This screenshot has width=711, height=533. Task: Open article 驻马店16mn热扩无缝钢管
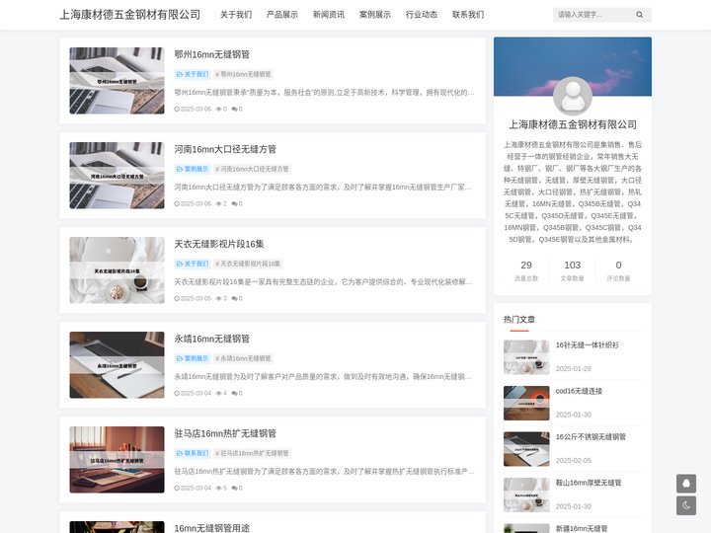(225, 433)
